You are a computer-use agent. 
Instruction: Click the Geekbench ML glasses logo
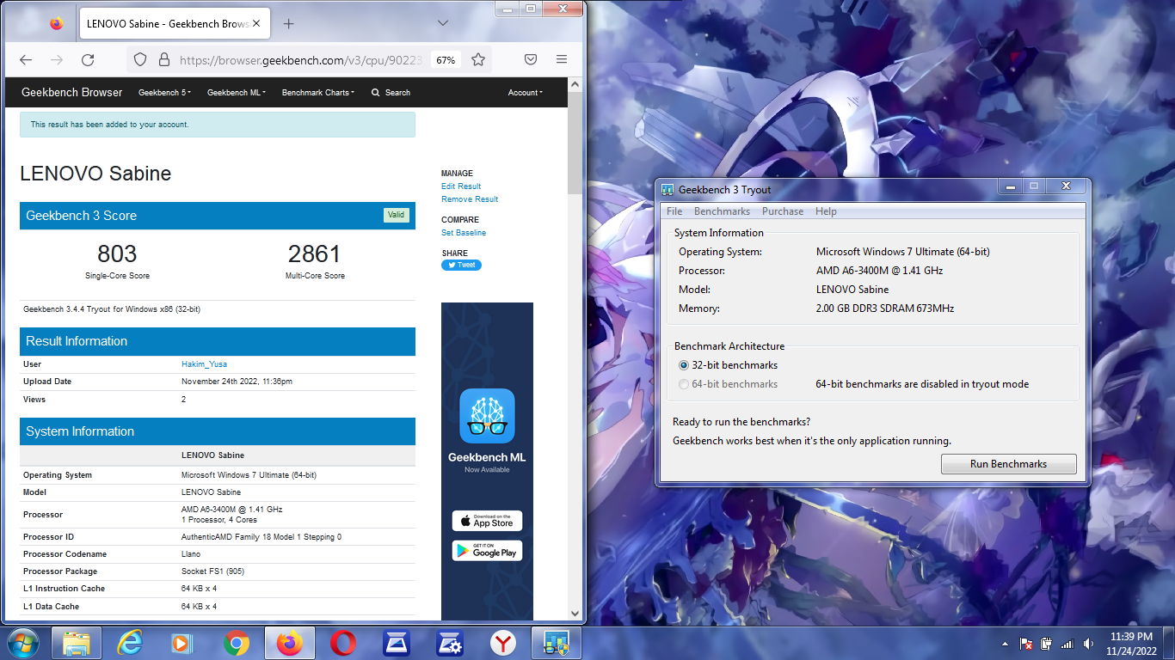[487, 416]
